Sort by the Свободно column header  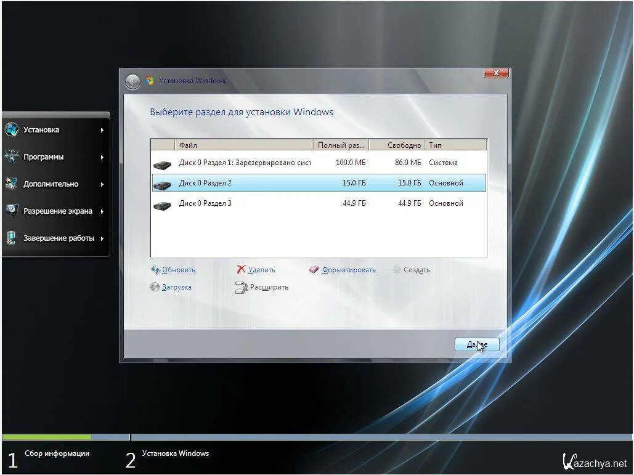[397, 145]
